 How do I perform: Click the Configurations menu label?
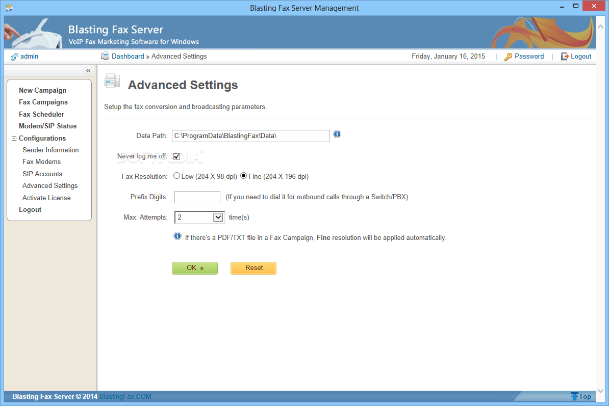[x=42, y=139]
